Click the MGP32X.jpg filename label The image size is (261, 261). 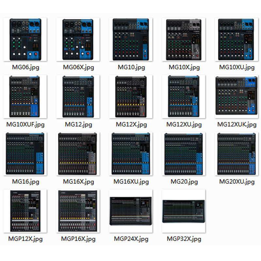coord(184,239)
